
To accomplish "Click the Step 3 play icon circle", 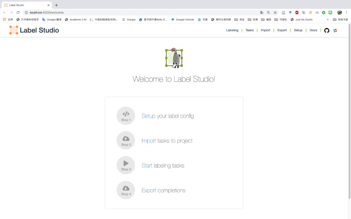I will click(126, 165).
